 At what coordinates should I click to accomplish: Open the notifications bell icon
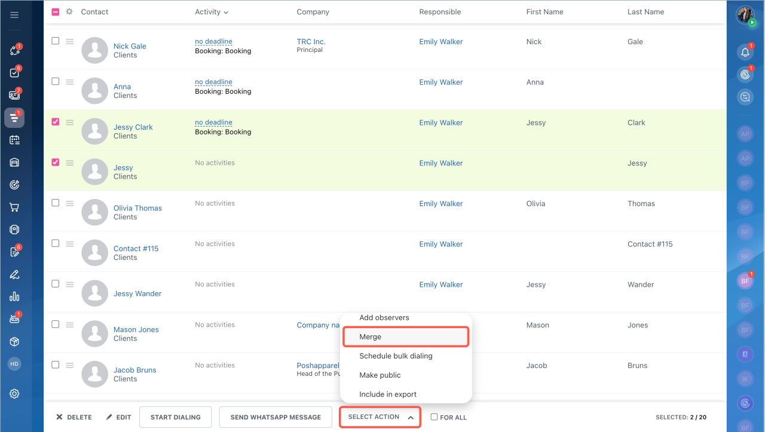click(x=745, y=52)
